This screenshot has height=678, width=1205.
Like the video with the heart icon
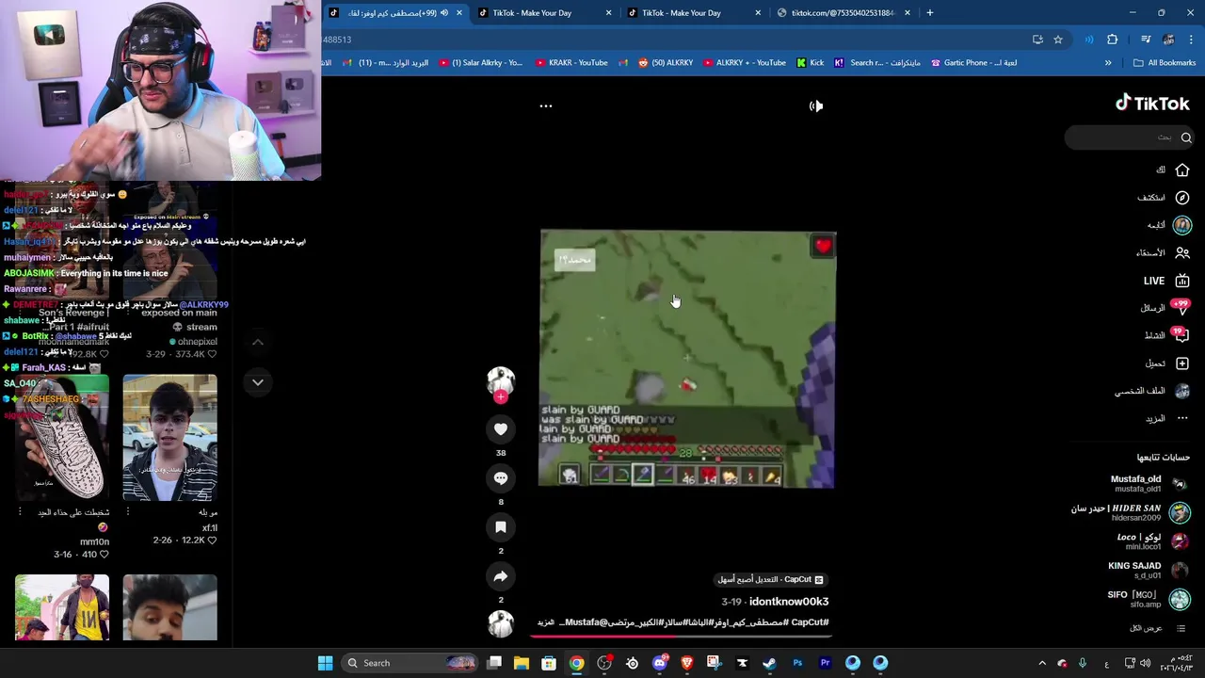[501, 429]
